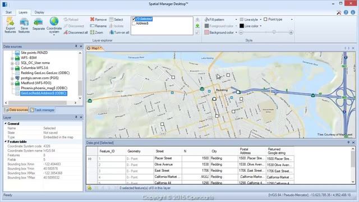
Task: Expand the Columbia WFS.3.6 tree node
Action: coord(12,68)
